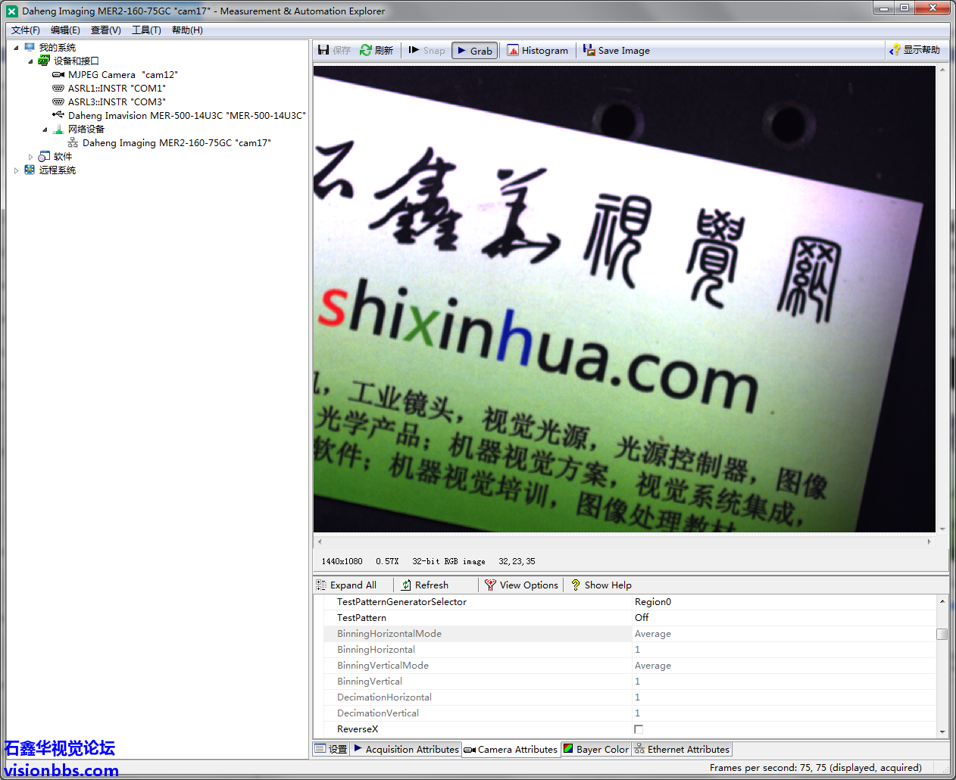Click the Expand All icon
Viewport: 956px width, 780px height.
(321, 585)
